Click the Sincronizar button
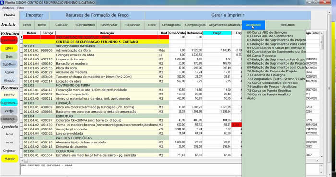Screen dimensions: 336x177 point(109,25)
